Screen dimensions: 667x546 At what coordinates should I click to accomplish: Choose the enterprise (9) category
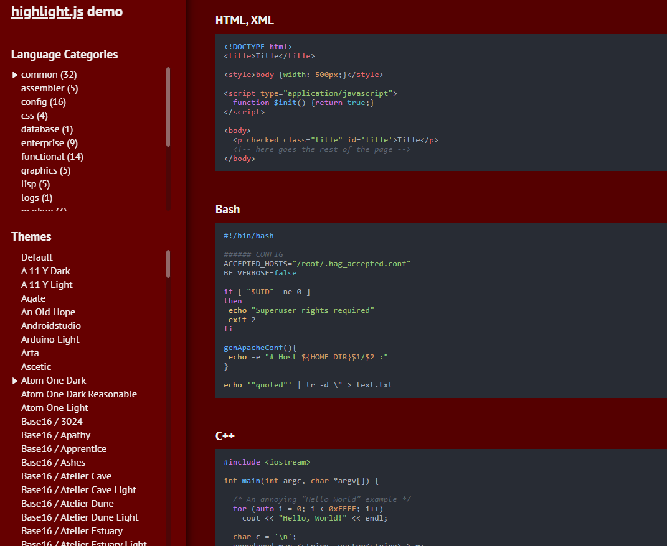pos(49,143)
